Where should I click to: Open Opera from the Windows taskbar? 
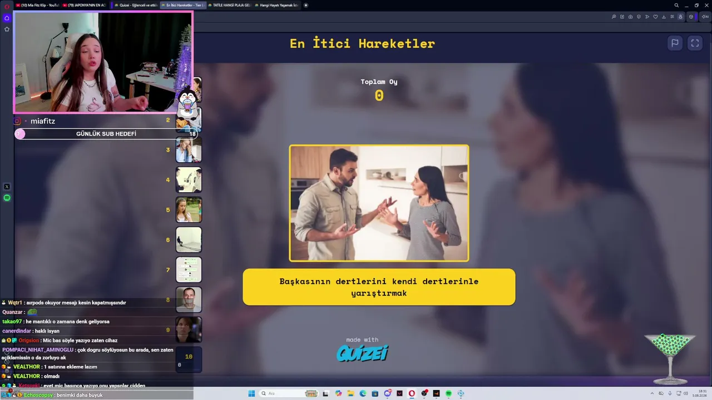tap(412, 393)
